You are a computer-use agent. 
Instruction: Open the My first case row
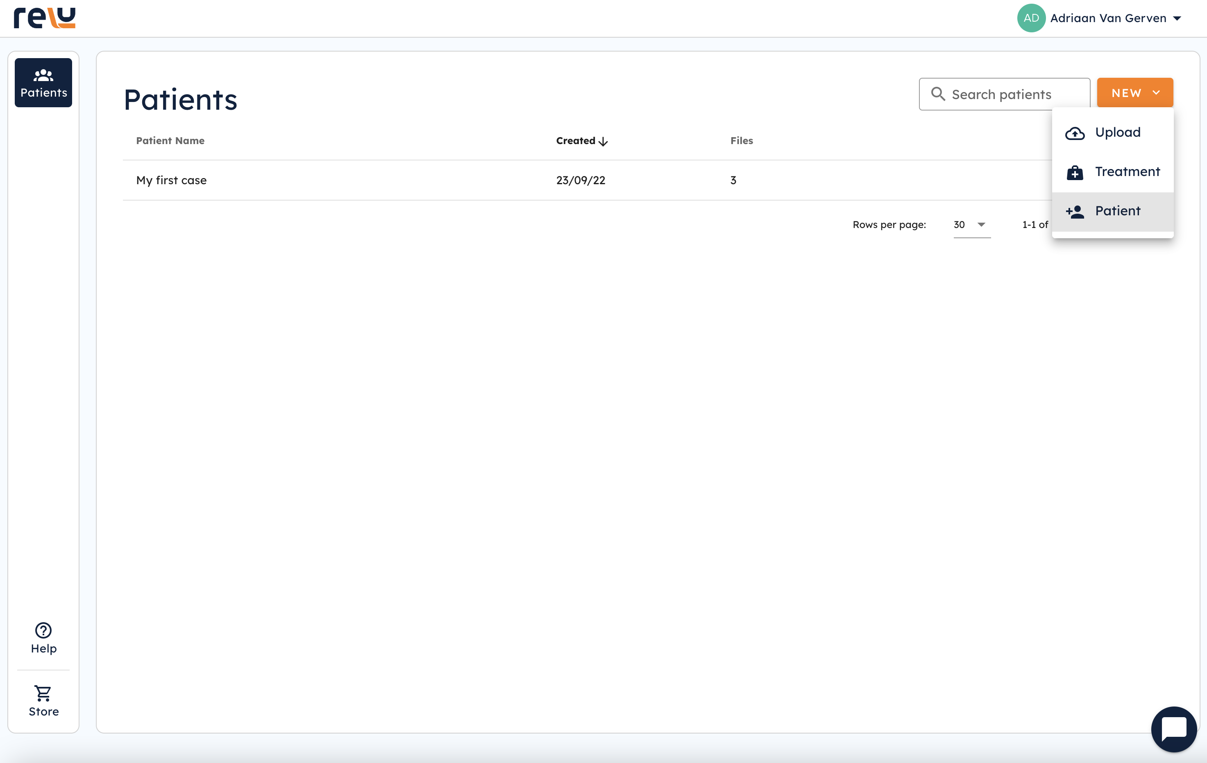[171, 180]
